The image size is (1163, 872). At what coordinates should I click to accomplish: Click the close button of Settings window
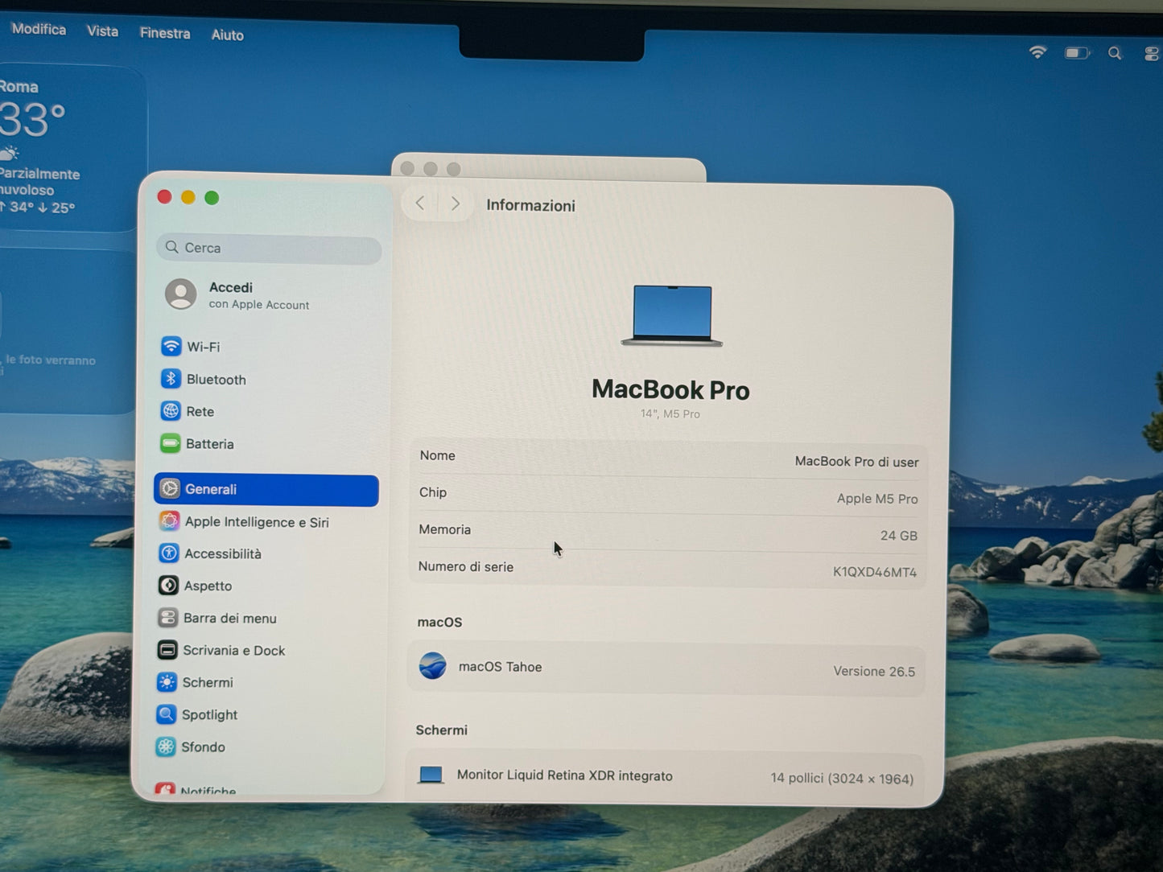(x=165, y=197)
